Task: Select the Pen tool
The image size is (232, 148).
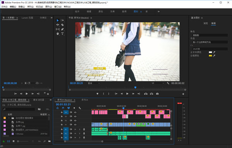Action: 62,29
